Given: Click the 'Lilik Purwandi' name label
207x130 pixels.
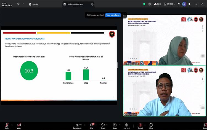Looking at the screenshot, I should coord(131,115).
